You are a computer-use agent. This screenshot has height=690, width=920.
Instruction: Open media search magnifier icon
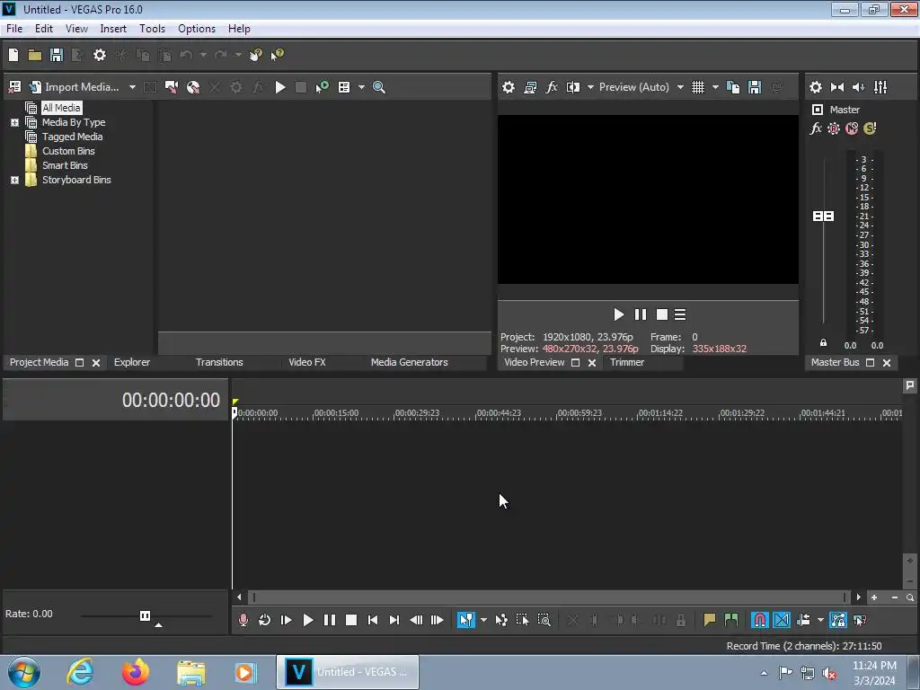click(x=379, y=87)
